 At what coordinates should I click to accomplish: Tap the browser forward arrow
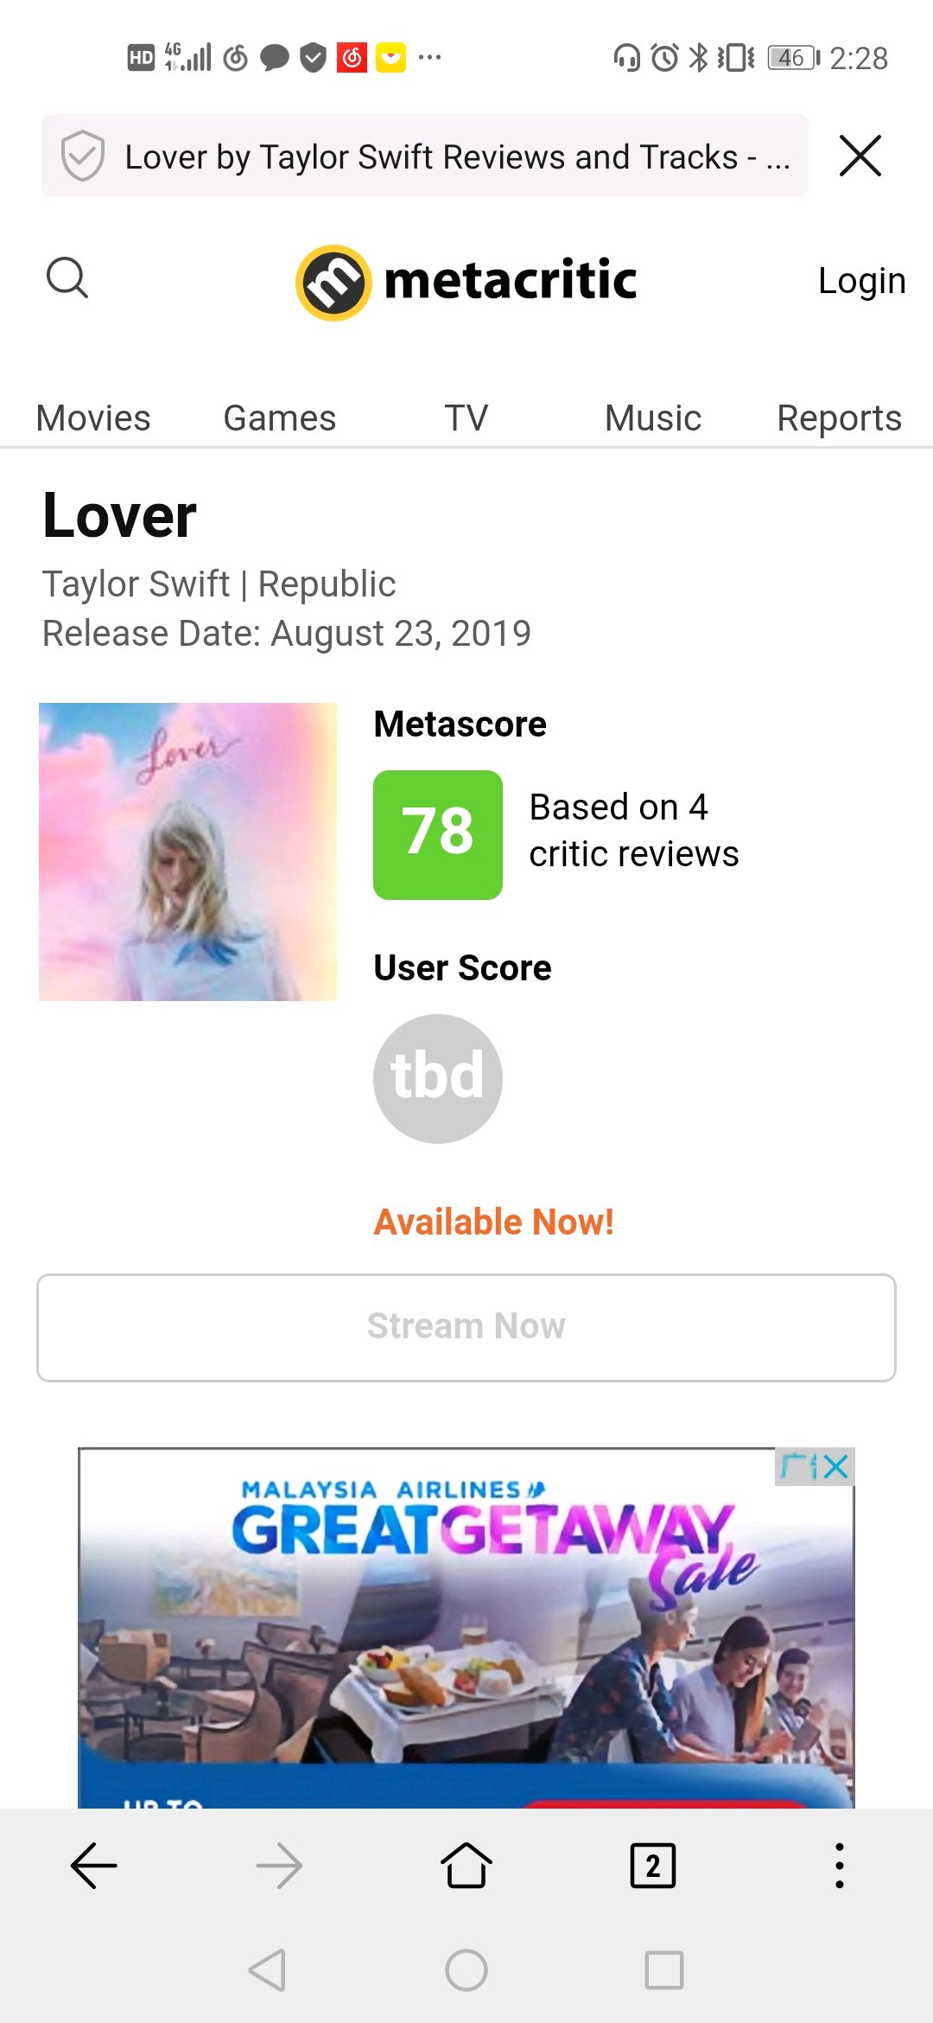pyautogui.click(x=280, y=1866)
